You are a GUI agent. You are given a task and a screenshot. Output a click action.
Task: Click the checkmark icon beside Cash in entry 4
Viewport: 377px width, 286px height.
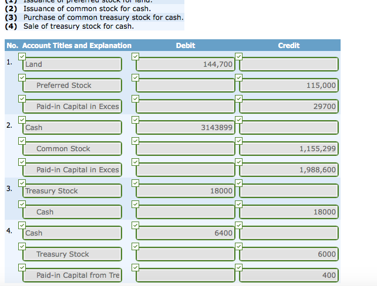(x=22, y=225)
